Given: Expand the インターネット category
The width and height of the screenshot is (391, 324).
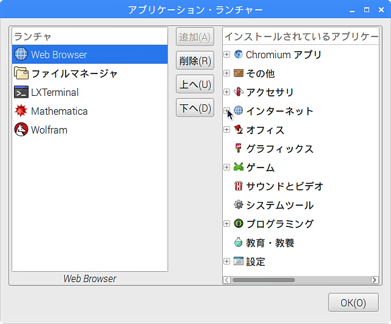Looking at the screenshot, I should coord(226,110).
